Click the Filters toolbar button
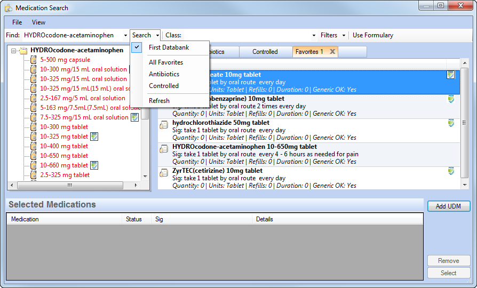The width and height of the screenshot is (477, 288). (329, 35)
